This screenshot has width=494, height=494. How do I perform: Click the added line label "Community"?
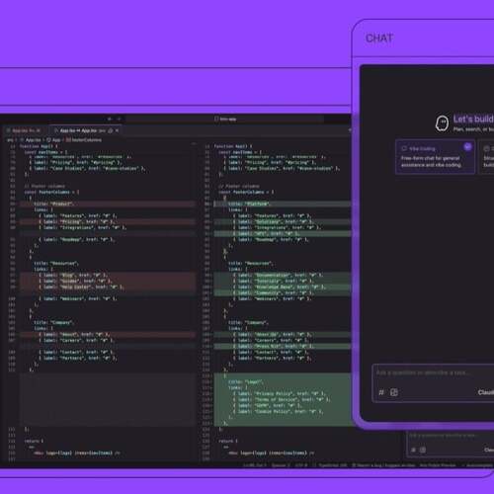point(282,292)
